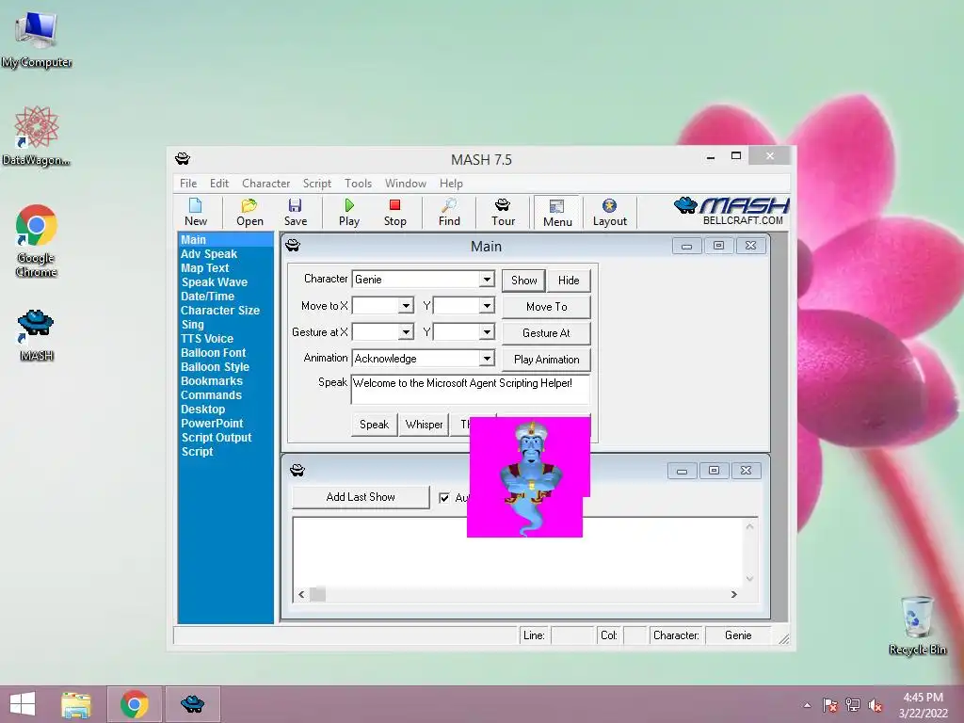Click the Show character button
964x723 pixels.
(x=523, y=281)
